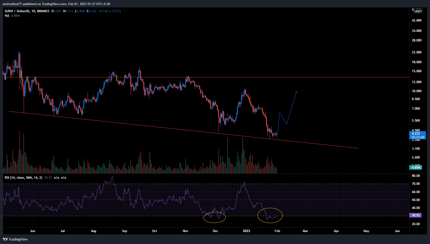Click the Nov label on time axis
Viewport: 430px width, 244px height.
185,231
